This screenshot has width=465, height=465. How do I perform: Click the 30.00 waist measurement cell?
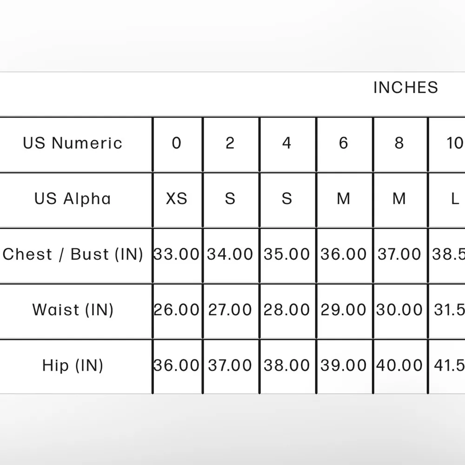(399, 310)
